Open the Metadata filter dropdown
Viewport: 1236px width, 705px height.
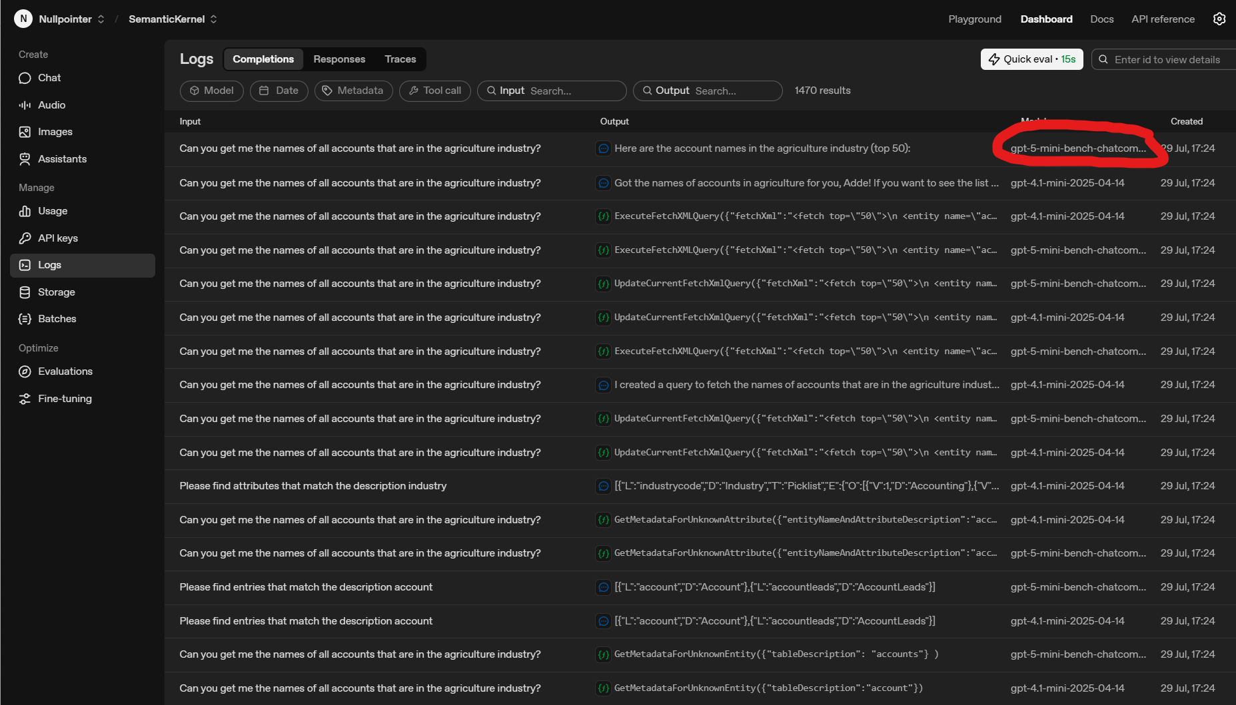pyautogui.click(x=353, y=91)
